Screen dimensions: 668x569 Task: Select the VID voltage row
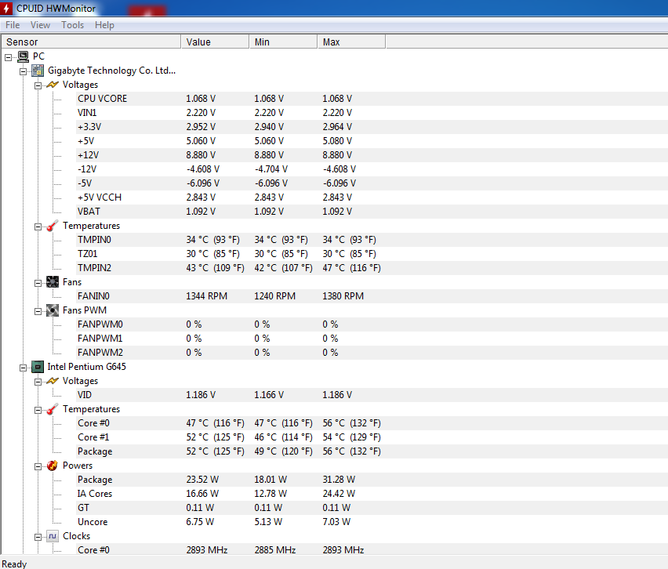coord(371,395)
